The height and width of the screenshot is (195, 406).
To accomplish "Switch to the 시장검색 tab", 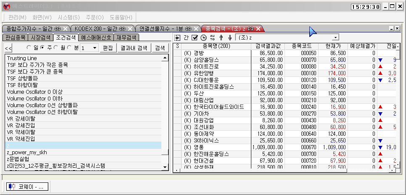I will pyautogui.click(x=41, y=37).
